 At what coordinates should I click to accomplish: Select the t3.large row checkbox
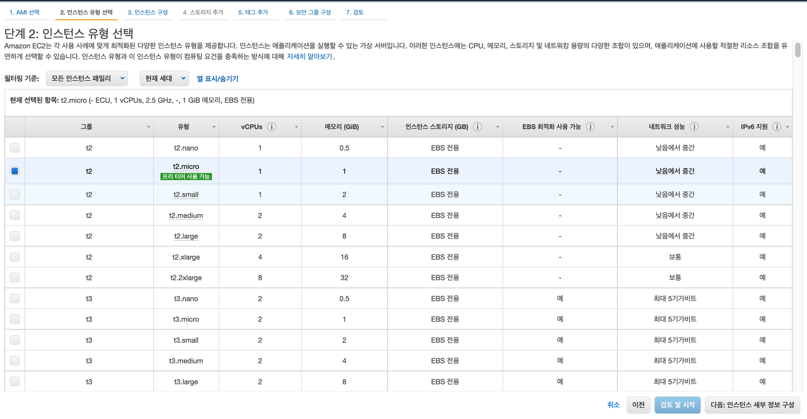pos(15,381)
